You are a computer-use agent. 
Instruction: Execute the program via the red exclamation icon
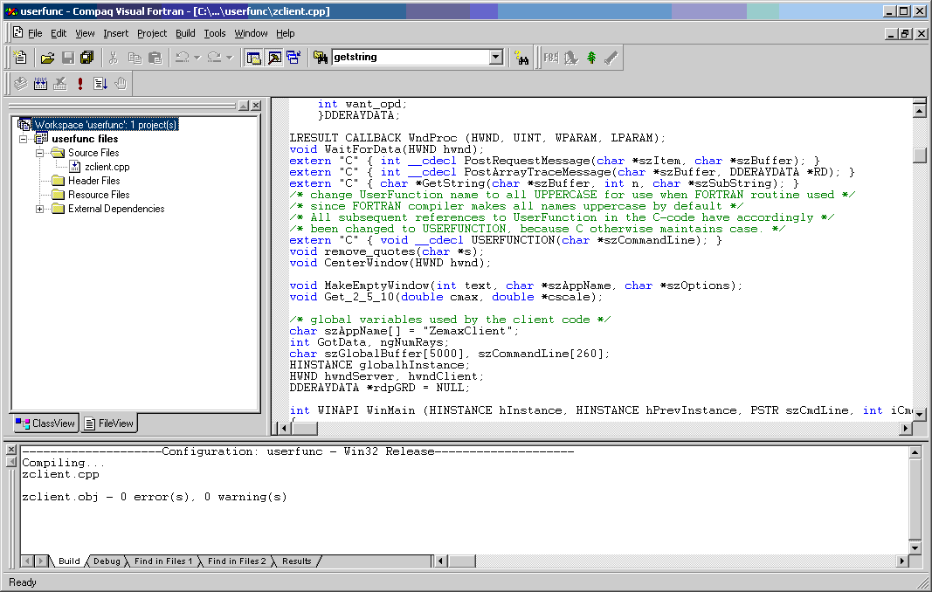click(x=79, y=83)
